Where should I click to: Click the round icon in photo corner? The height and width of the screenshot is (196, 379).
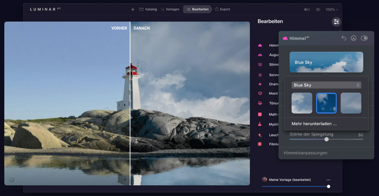[x=11, y=180]
